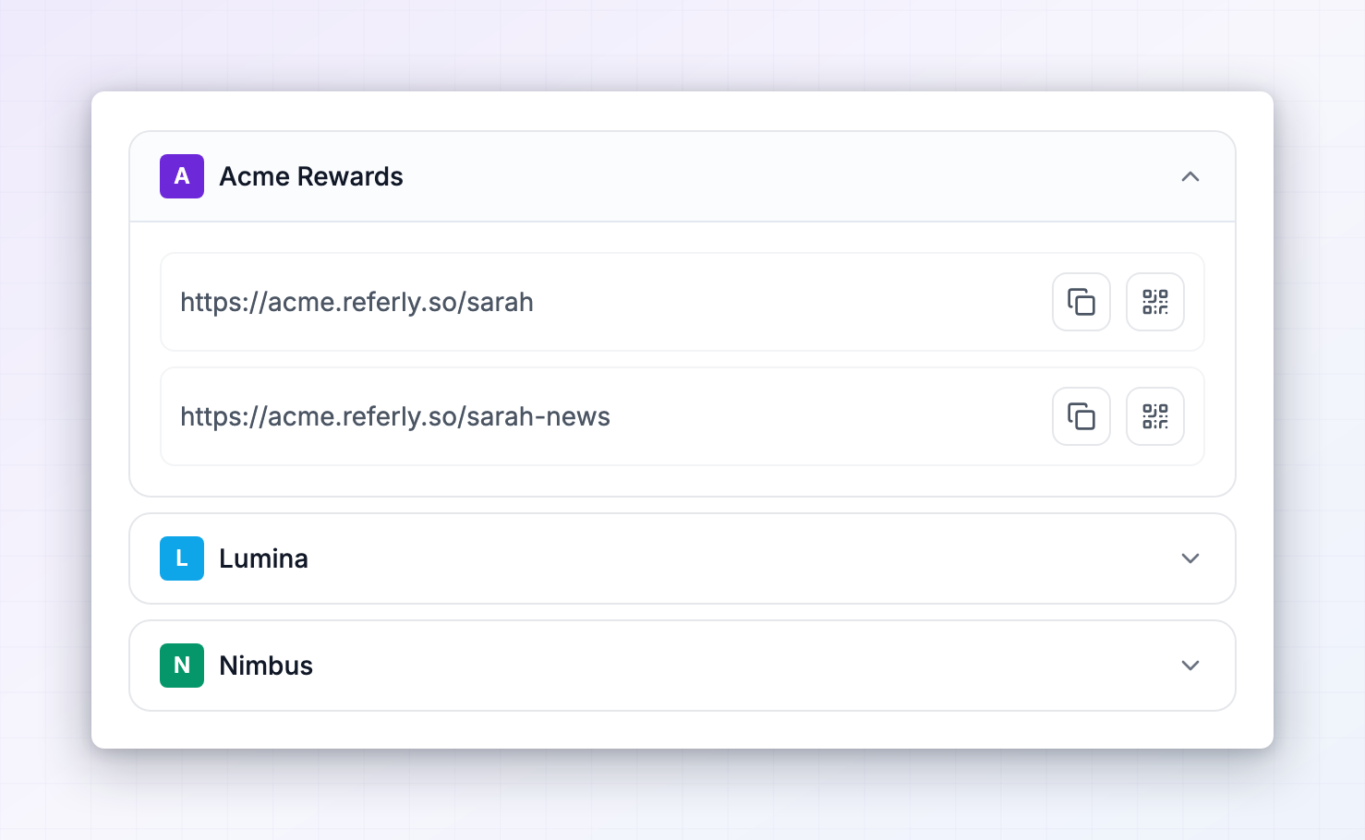Click the first referral link row
The image size is (1365, 840).
click(x=682, y=302)
